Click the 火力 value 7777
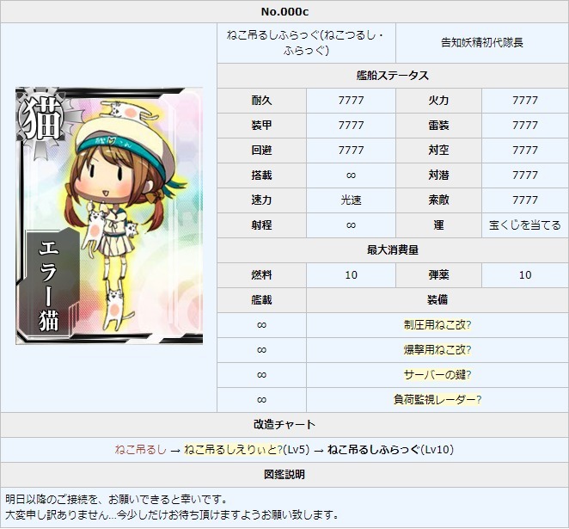The width and height of the screenshot is (569, 529). tap(524, 100)
